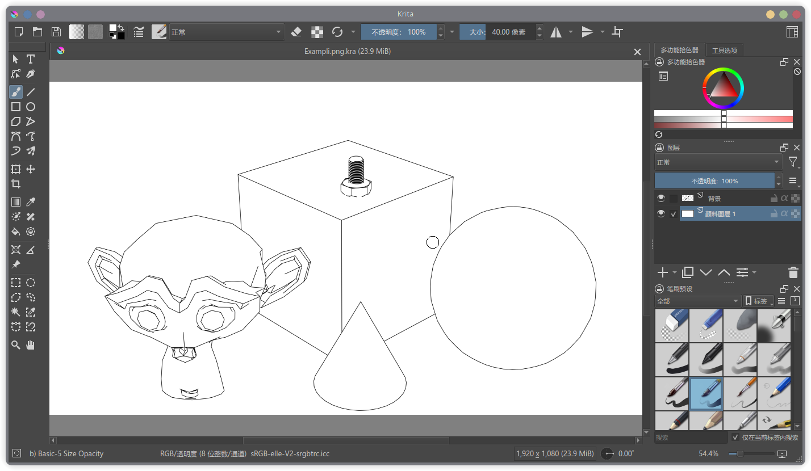The image size is (811, 471).
Task: Open the layer blend mode 正常 dropdown
Action: pyautogui.click(x=719, y=162)
